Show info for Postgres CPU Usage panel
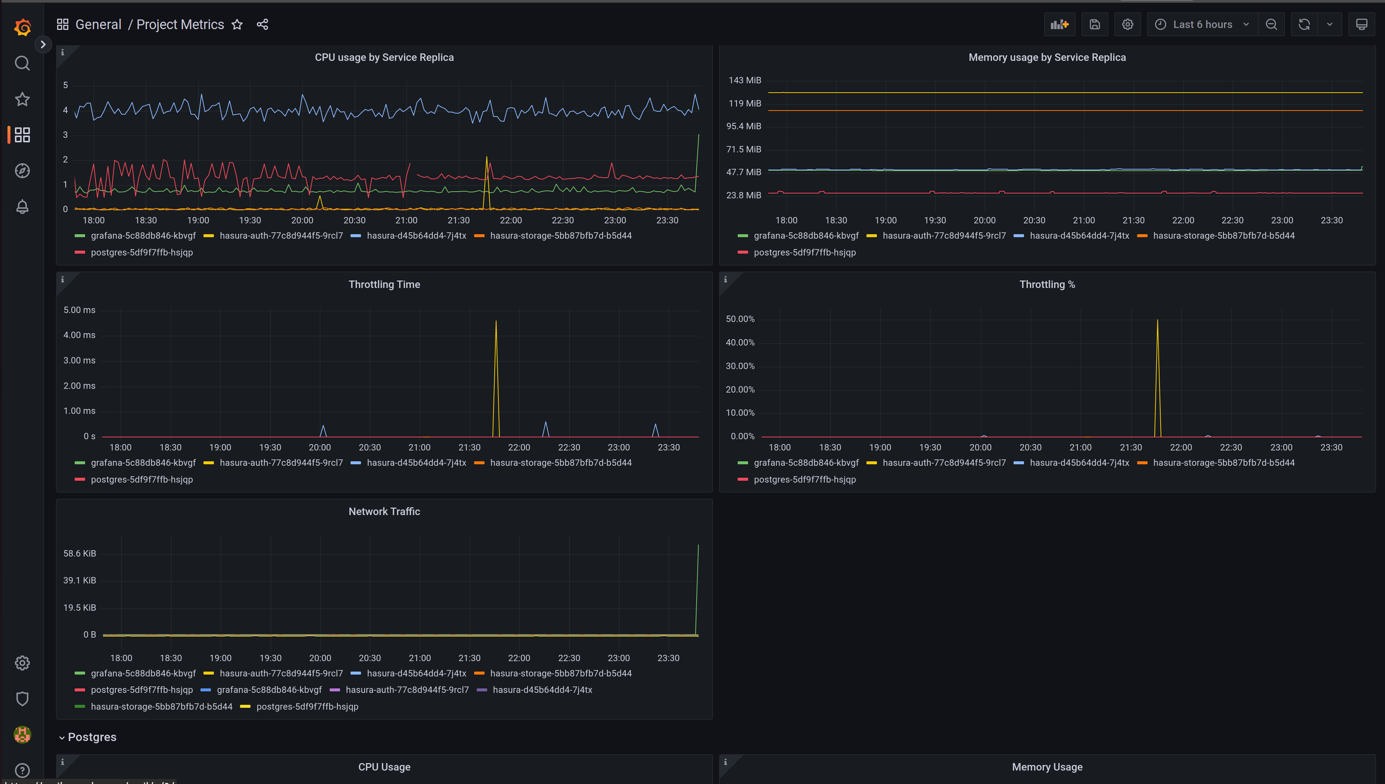 point(62,762)
